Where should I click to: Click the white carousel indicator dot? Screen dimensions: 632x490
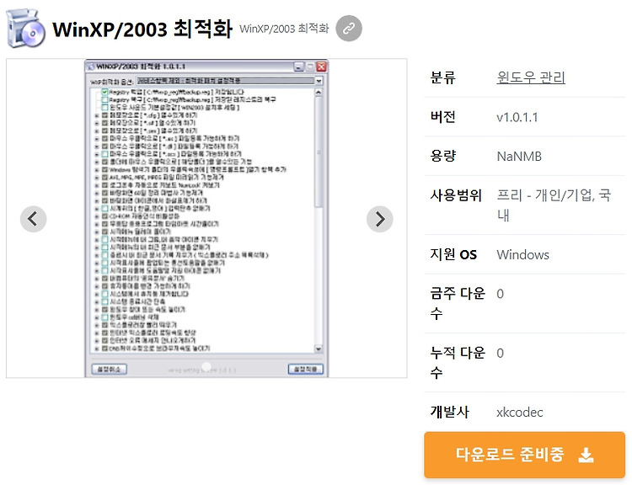tap(206, 366)
